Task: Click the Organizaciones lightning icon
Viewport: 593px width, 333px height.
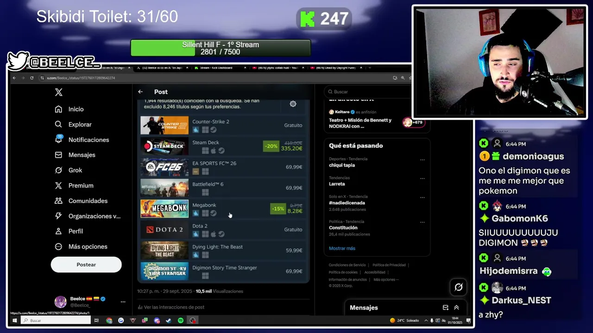Action: [x=58, y=216]
